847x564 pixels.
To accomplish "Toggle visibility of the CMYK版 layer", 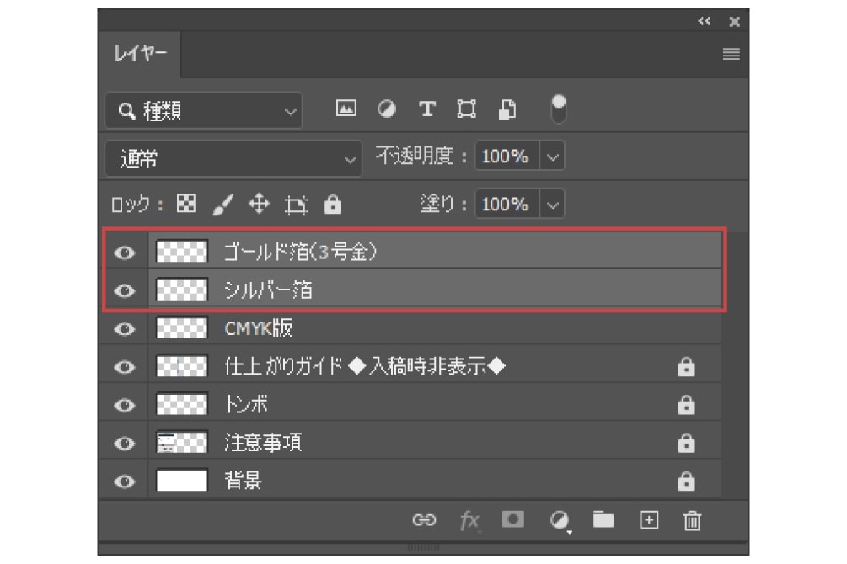I will tap(125, 328).
